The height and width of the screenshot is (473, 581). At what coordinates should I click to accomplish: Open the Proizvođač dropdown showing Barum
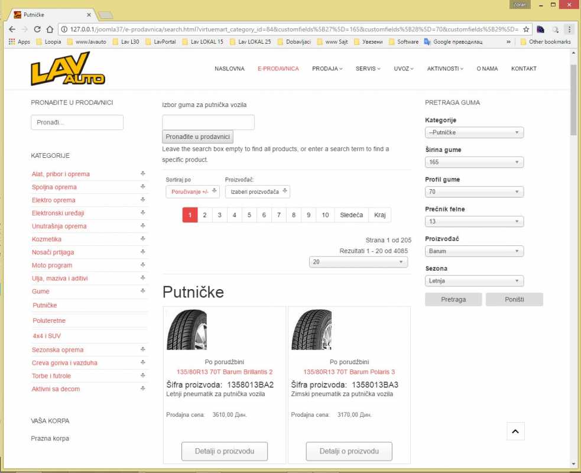(x=474, y=251)
